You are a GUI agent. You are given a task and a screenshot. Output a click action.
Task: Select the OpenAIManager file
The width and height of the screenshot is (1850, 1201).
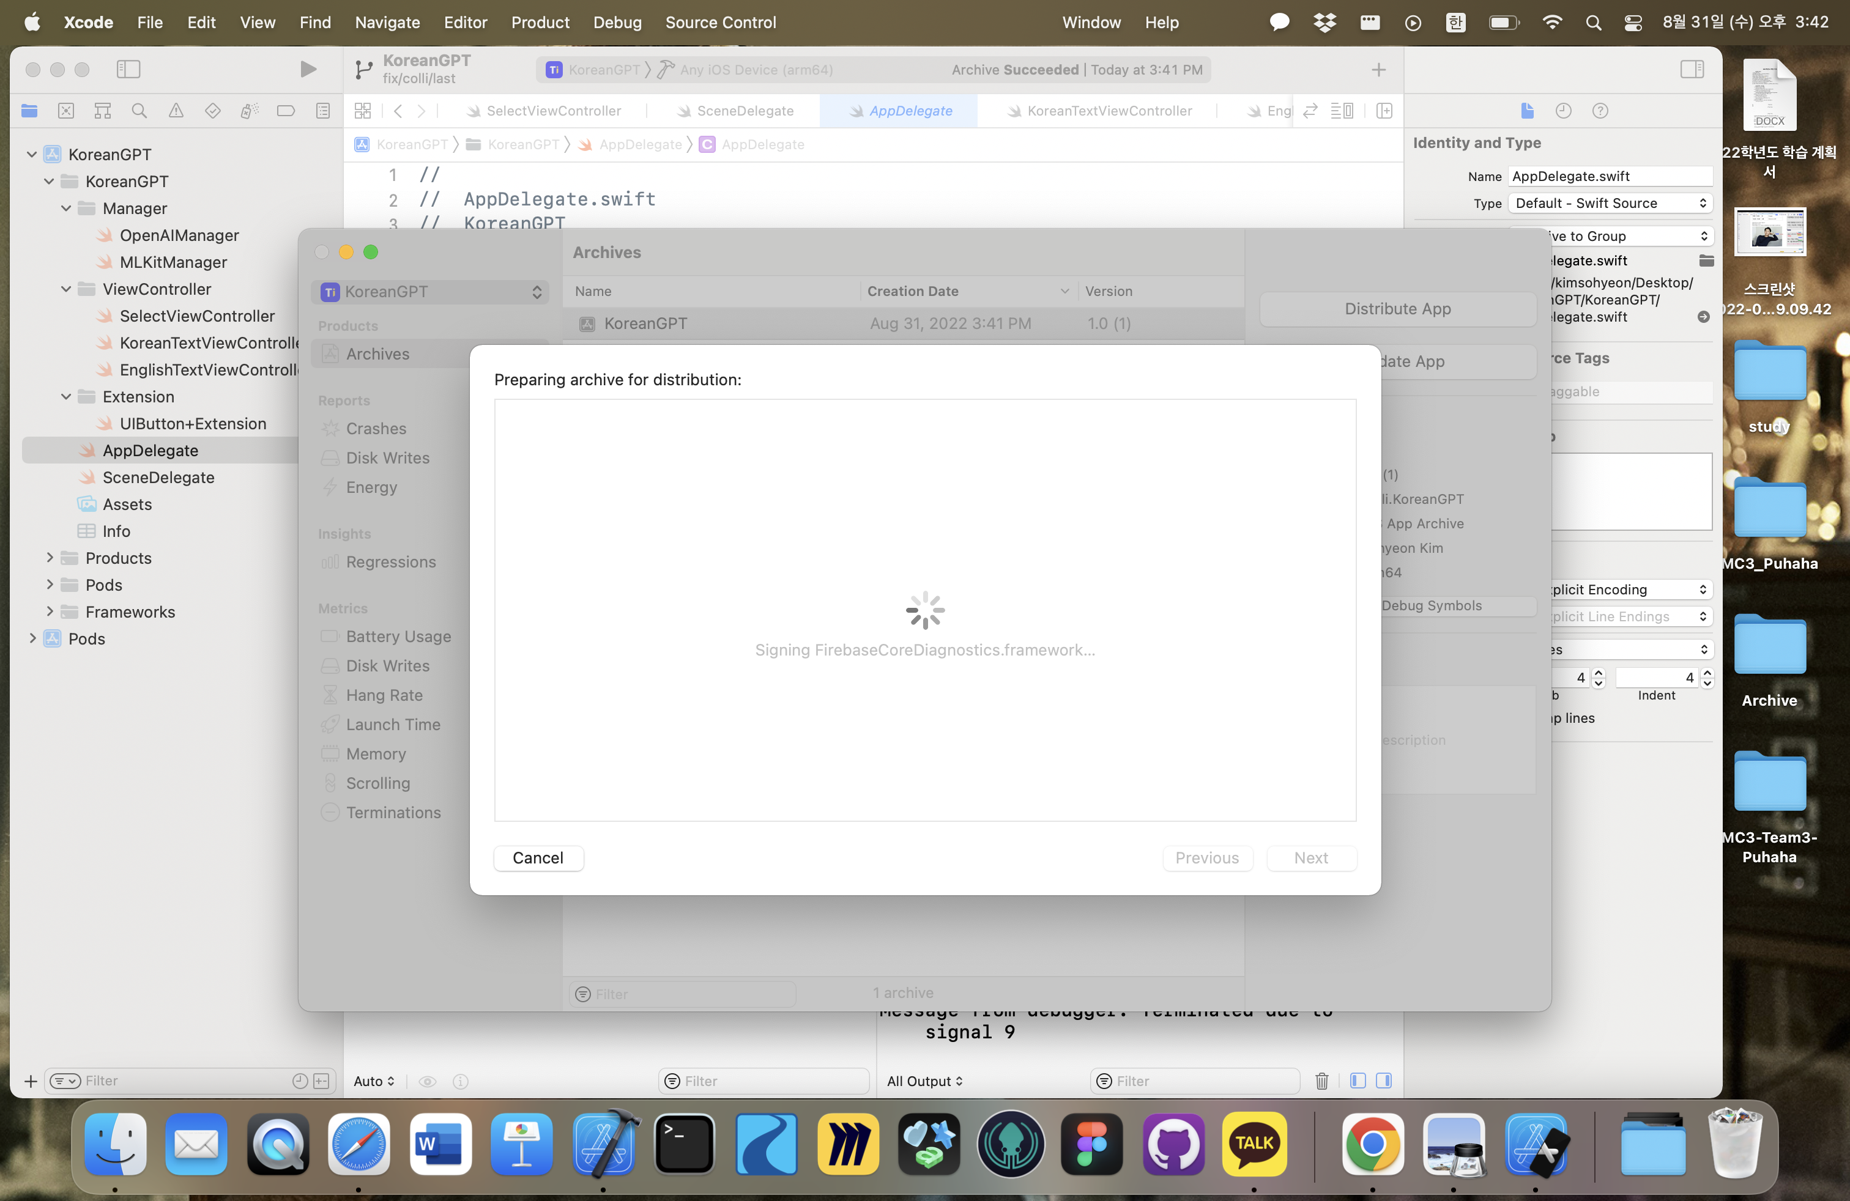pos(179,235)
